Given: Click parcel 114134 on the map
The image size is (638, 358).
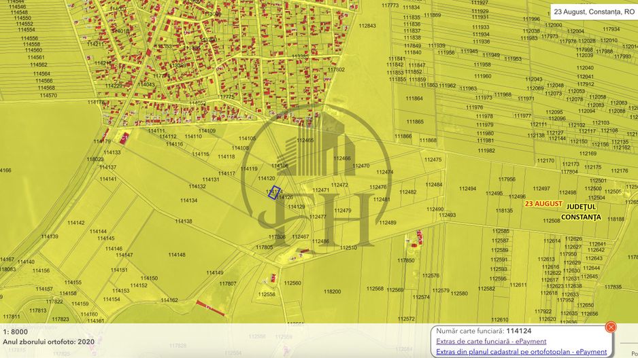Looking at the screenshot, I should coord(188,200).
